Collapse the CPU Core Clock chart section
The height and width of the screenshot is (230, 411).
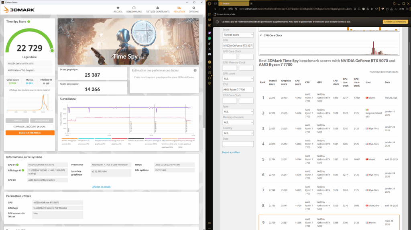click(x=261, y=35)
